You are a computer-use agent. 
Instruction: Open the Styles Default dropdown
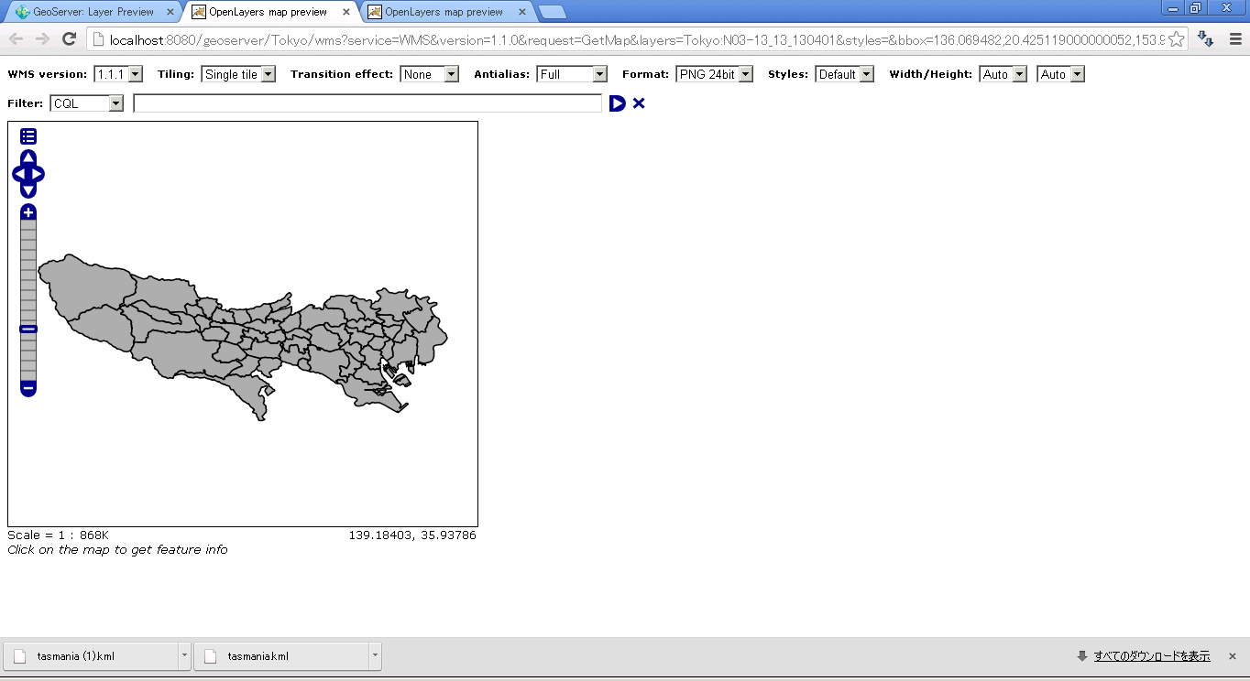(x=844, y=74)
